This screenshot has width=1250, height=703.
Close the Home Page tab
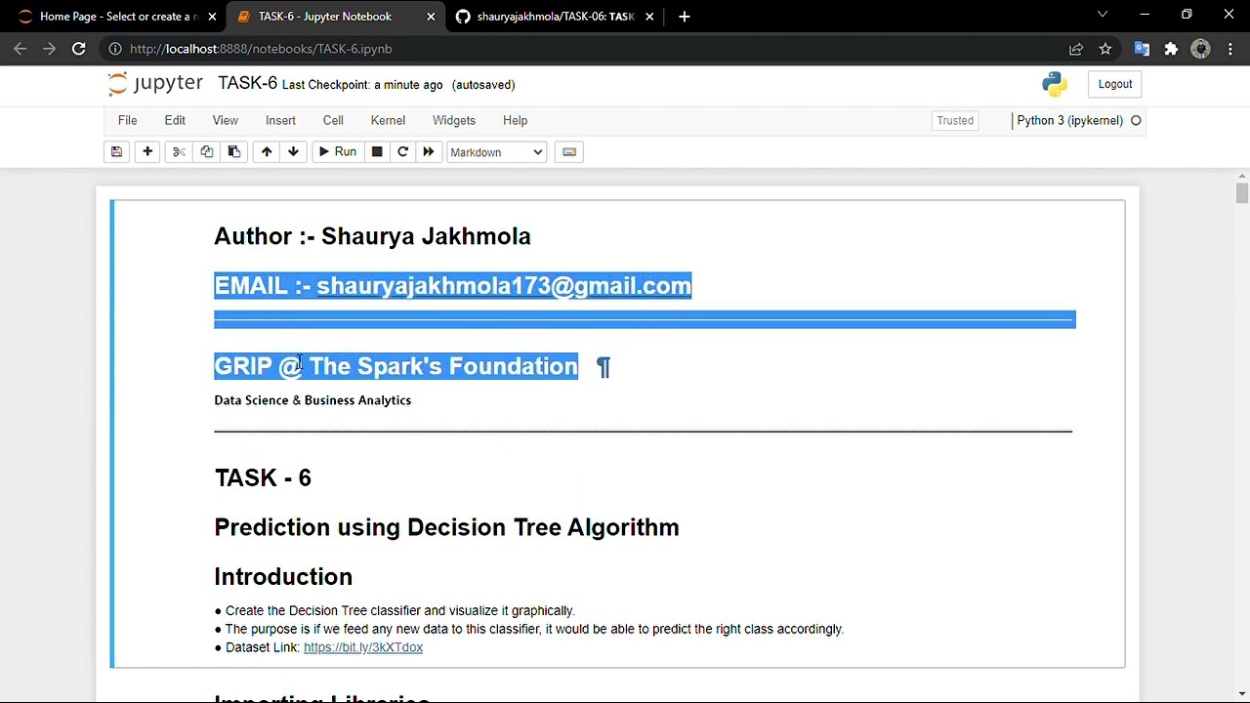click(212, 17)
